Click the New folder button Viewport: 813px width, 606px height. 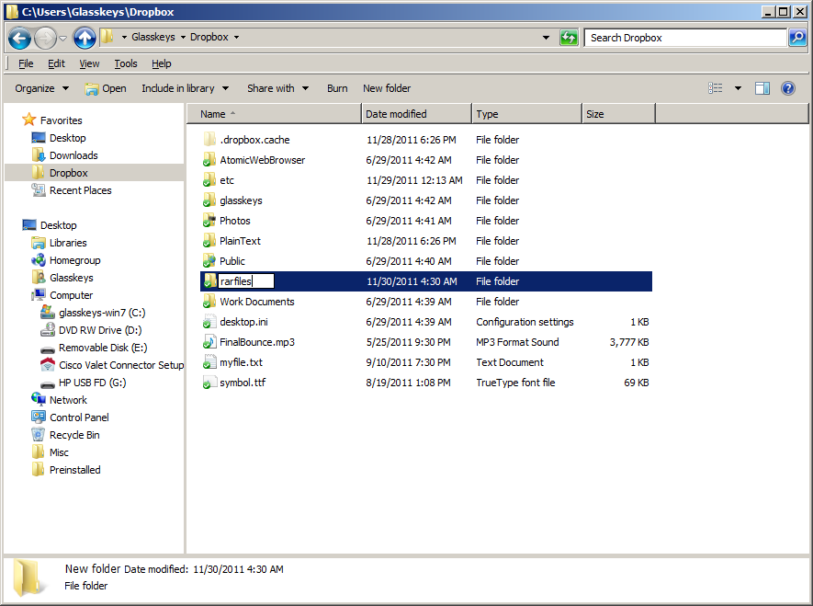pos(387,88)
